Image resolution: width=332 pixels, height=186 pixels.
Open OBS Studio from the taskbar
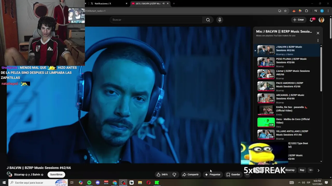(123, 183)
